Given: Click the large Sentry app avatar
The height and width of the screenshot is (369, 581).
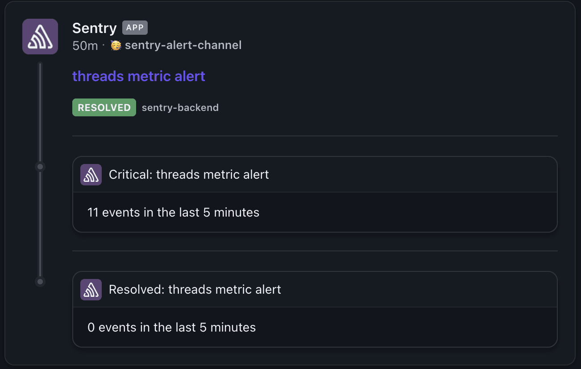Looking at the screenshot, I should (x=40, y=37).
